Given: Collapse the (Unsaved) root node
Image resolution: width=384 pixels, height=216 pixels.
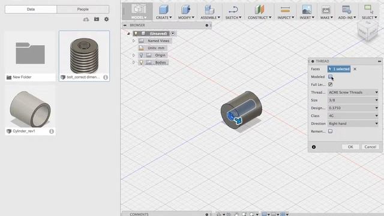Looking at the screenshot, I should coord(128,34).
